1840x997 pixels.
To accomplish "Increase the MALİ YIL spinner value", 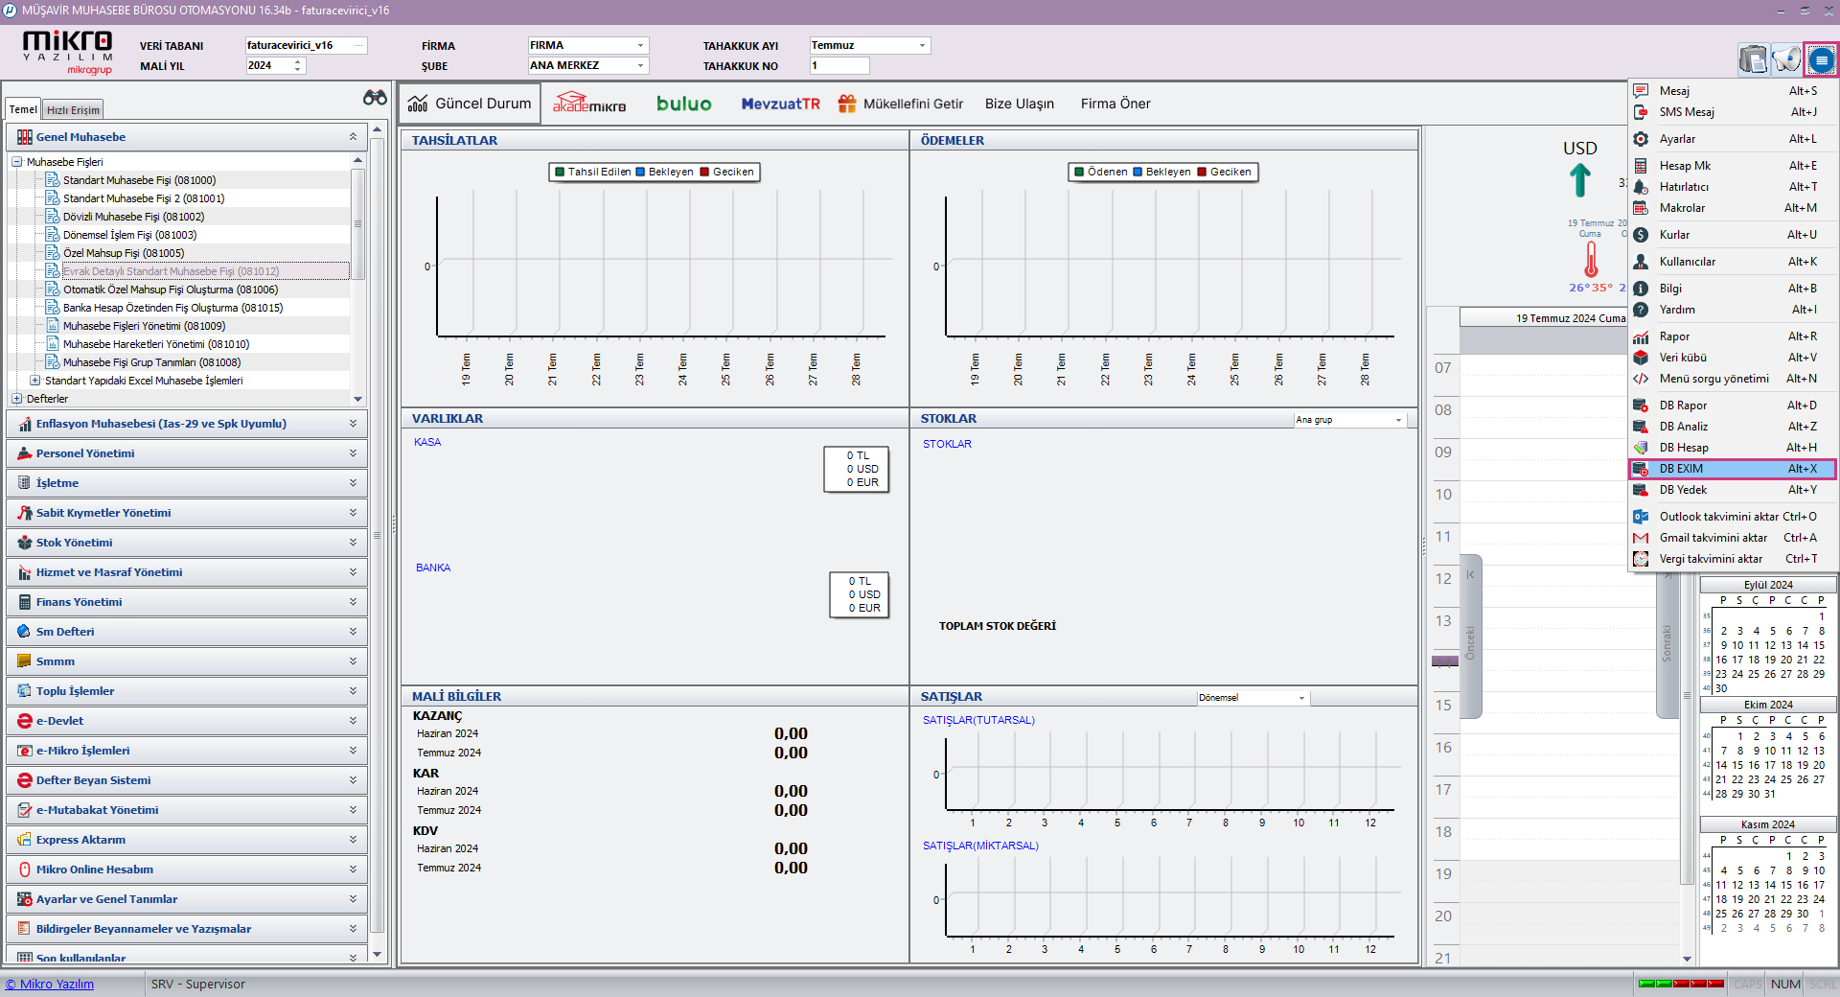I will click(298, 61).
